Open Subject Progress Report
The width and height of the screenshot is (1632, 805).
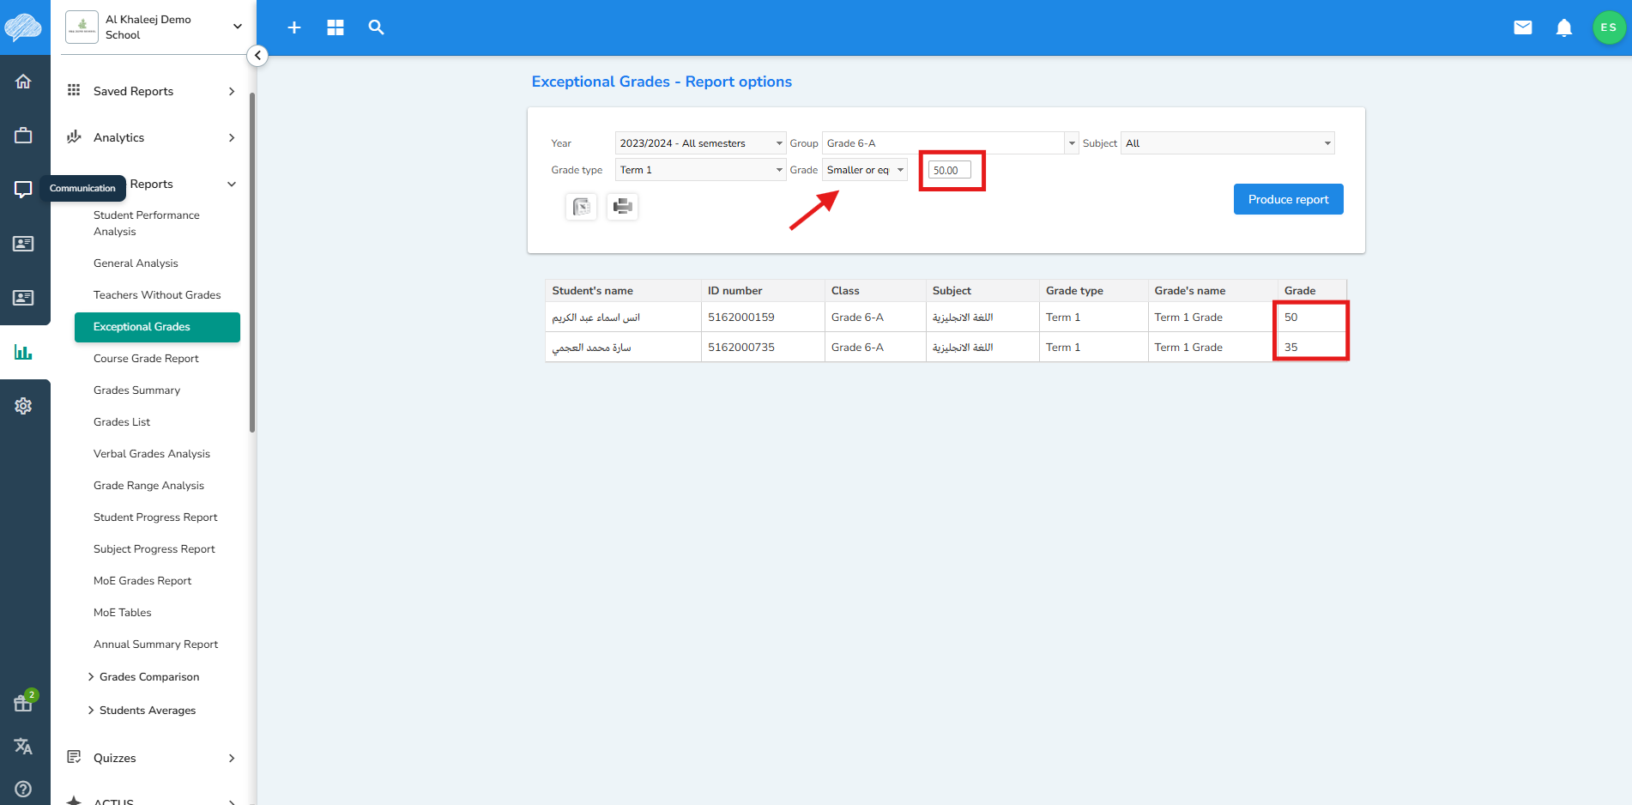tap(154, 549)
